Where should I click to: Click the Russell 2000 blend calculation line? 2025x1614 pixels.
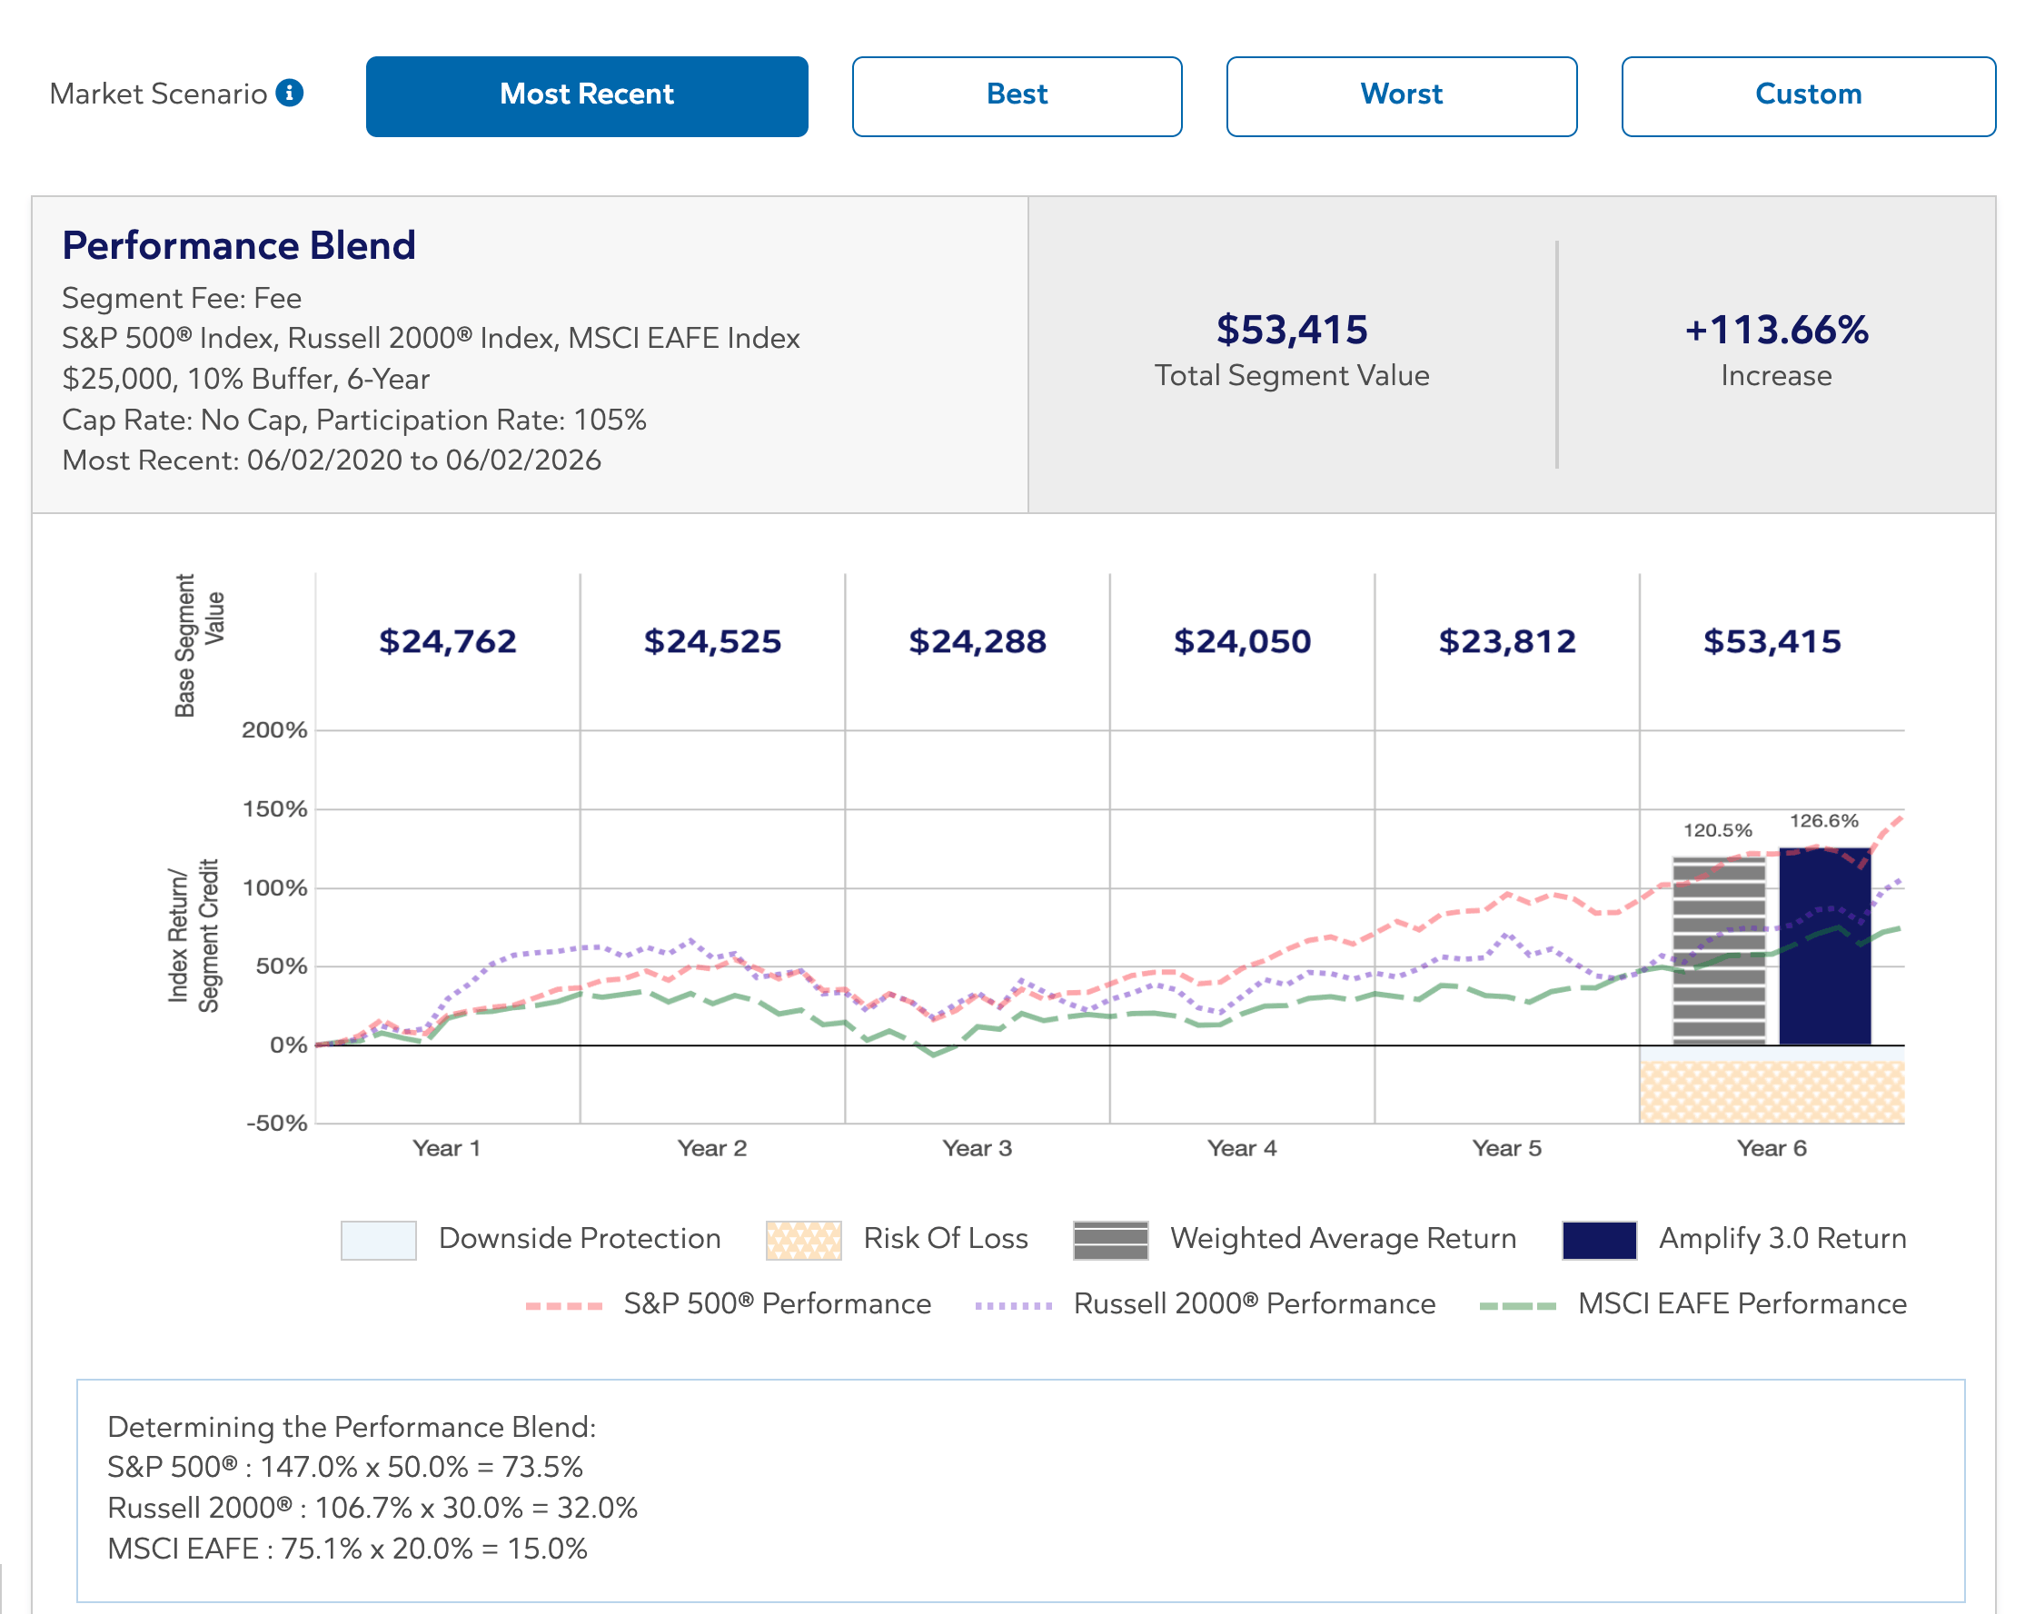[372, 1508]
